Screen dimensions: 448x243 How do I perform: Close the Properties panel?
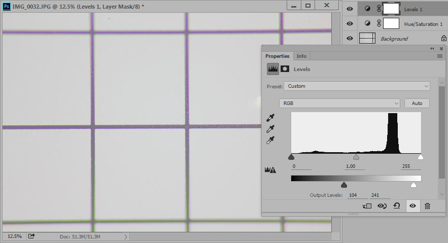pyautogui.click(x=441, y=49)
